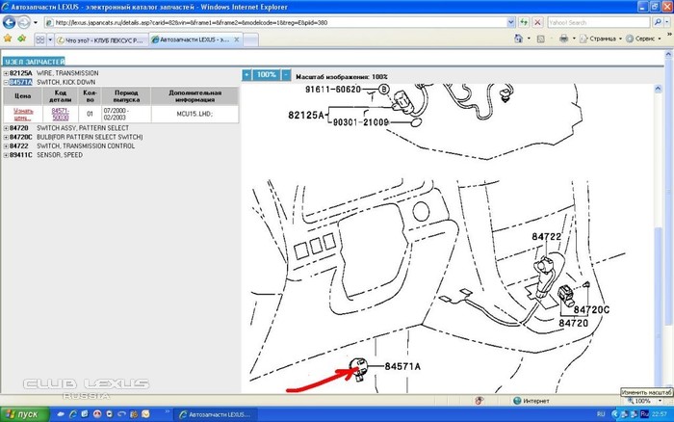Expand the 84720 Switch Assy node
This screenshot has width=674, height=422.
pos(6,128)
